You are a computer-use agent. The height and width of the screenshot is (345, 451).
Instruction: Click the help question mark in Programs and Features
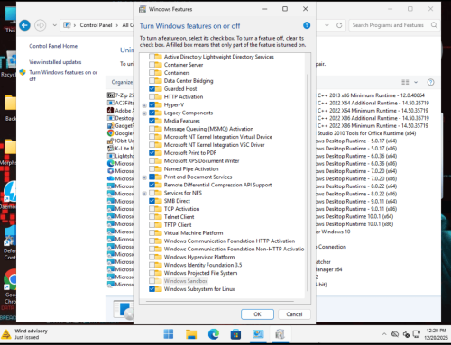(430, 82)
